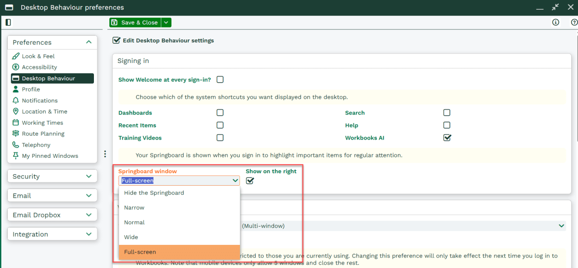This screenshot has width=578, height=268.
Task: Open the help question mark icon
Action: pos(574,22)
